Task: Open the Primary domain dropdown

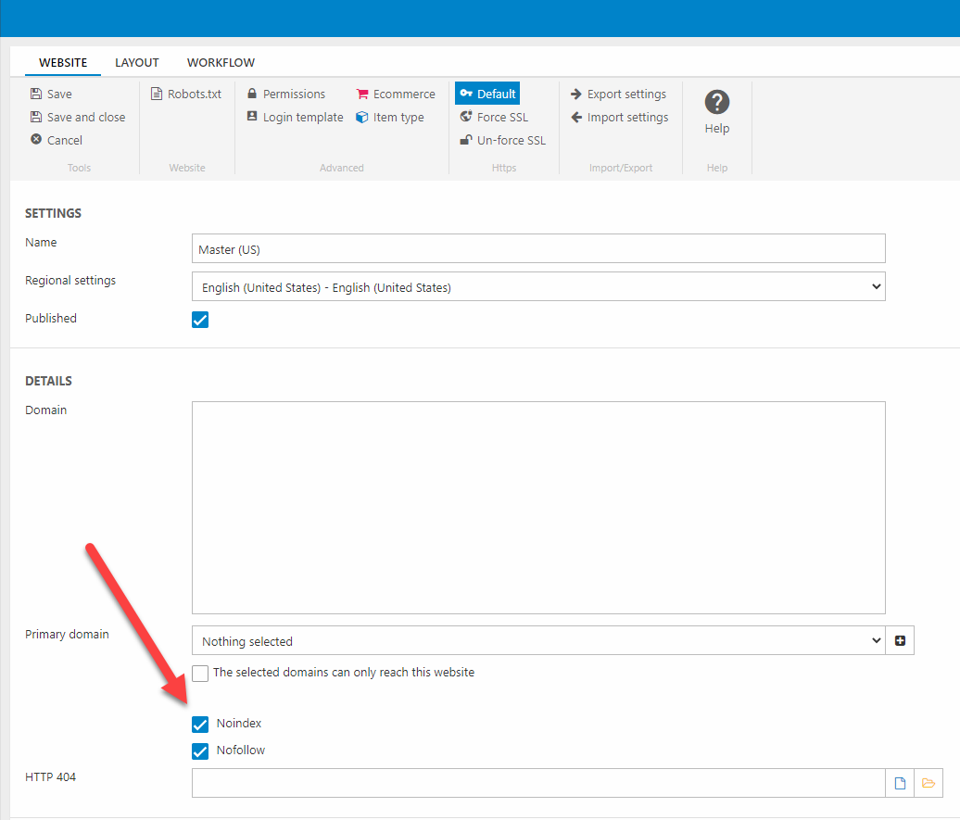Action: (x=537, y=641)
